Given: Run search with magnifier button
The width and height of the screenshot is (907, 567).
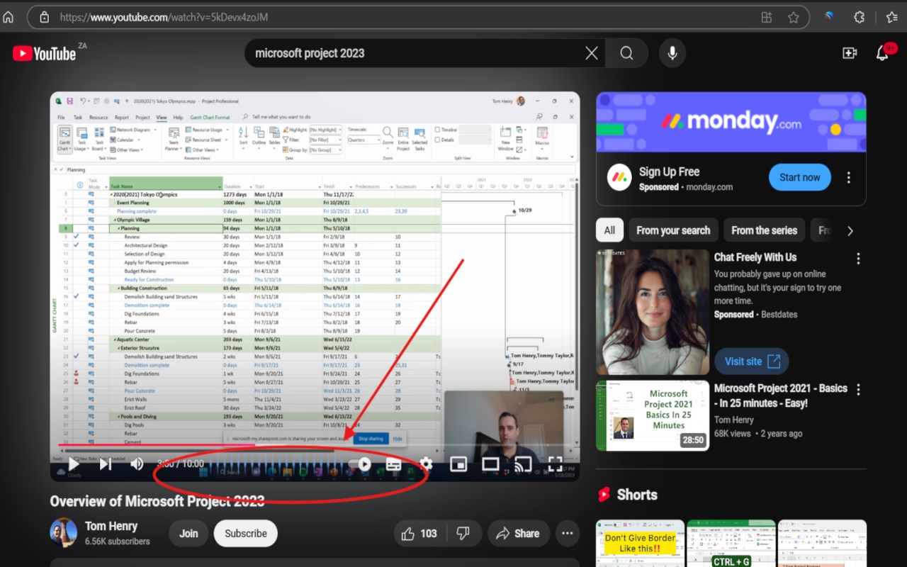Looking at the screenshot, I should tap(626, 53).
